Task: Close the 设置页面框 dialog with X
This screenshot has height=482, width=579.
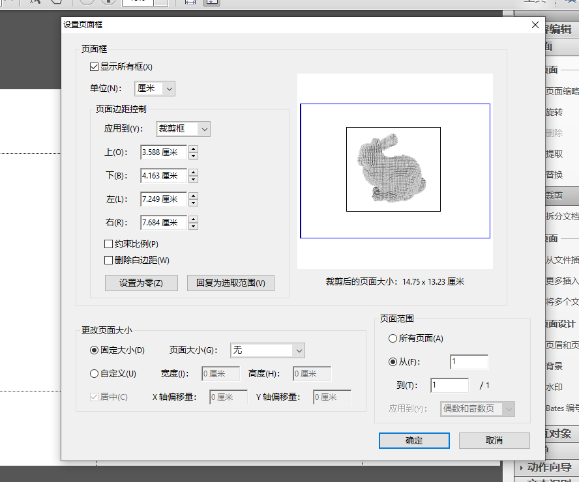Action: (535, 25)
